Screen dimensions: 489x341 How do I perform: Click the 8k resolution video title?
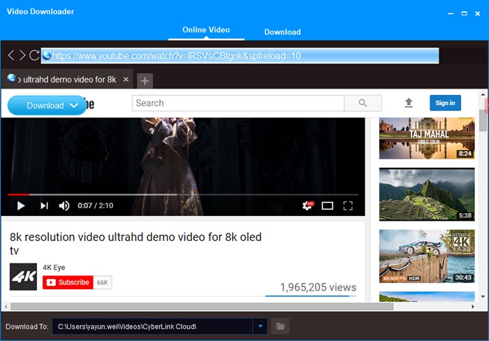pos(136,244)
